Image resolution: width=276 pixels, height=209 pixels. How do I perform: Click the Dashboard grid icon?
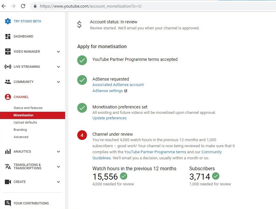tap(8, 36)
